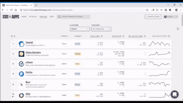Screen dimensions: 183x103
Task: Click the Partiko app icon
Action: [21, 74]
